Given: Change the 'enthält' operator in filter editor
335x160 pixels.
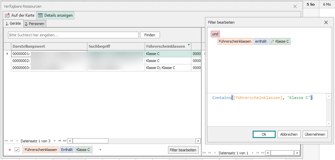Looking at the screenshot, I should [x=261, y=41].
